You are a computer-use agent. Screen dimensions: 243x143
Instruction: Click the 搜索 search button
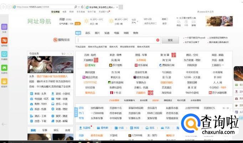[170, 40]
